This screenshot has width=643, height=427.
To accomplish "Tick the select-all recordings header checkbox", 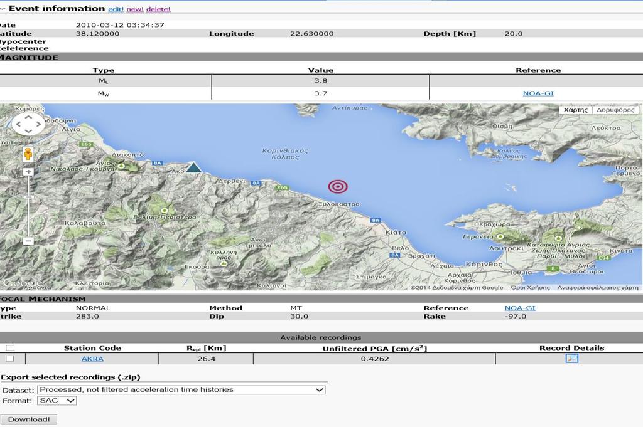I will pos(10,348).
